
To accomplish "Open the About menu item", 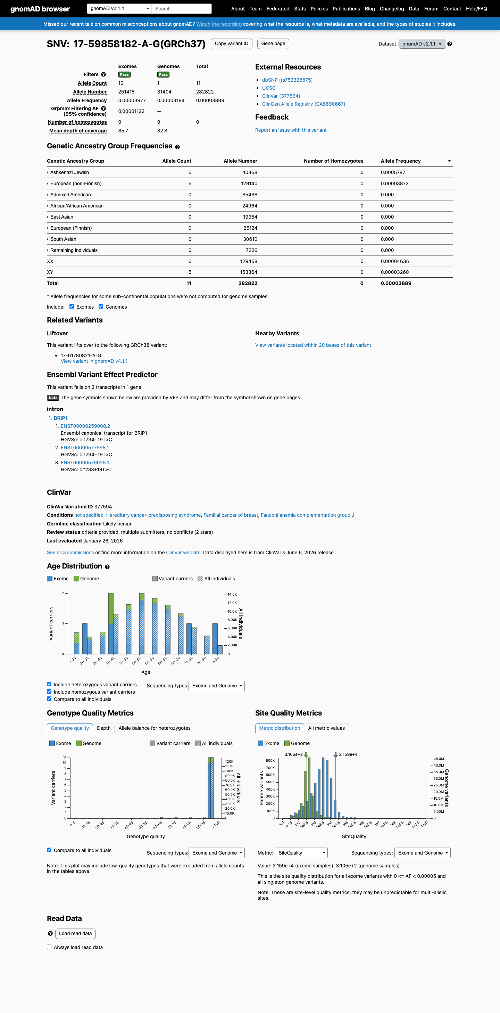I will pos(237,9).
